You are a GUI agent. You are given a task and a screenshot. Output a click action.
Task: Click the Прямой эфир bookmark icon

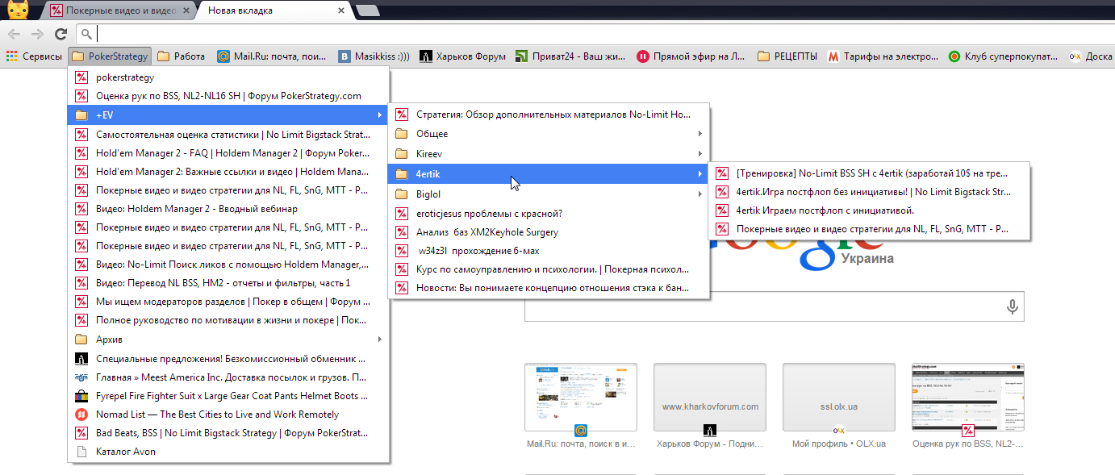tap(643, 56)
